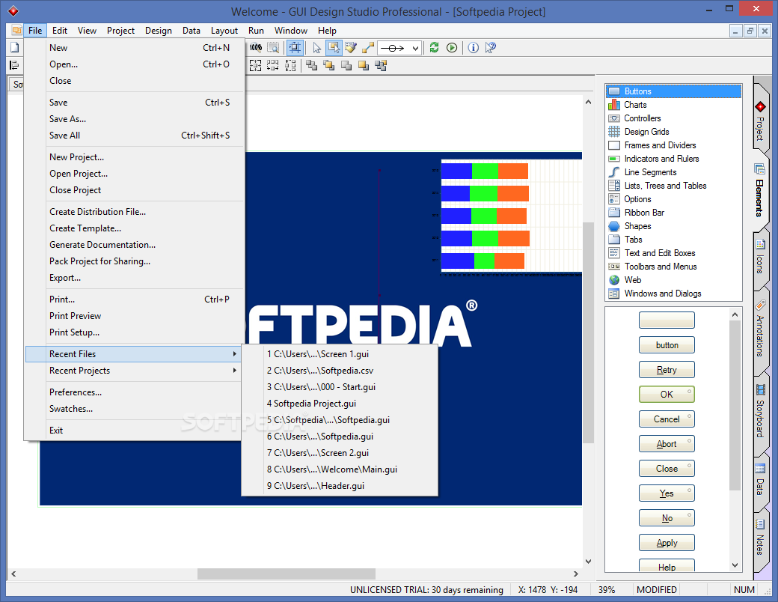Screen dimensions: 778x602
Task: Select Shapes category
Action: click(x=637, y=226)
